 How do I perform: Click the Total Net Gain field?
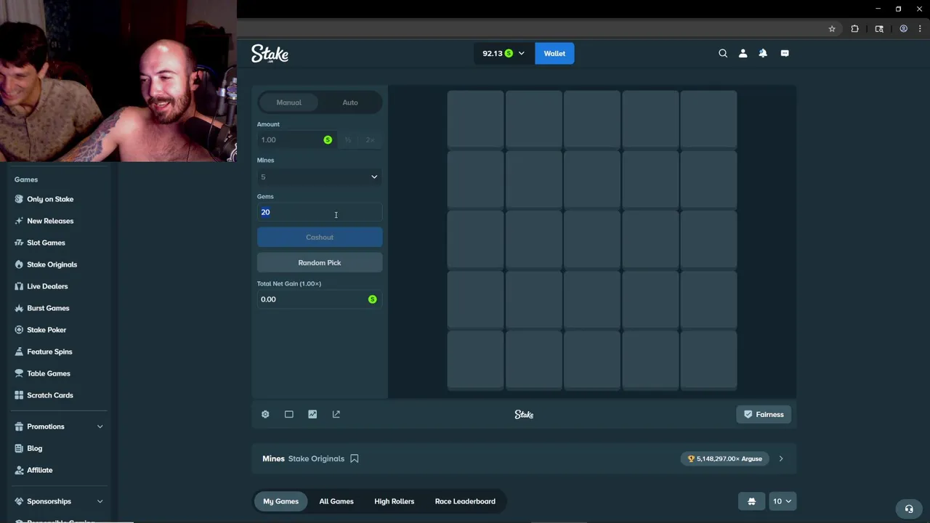(x=320, y=299)
